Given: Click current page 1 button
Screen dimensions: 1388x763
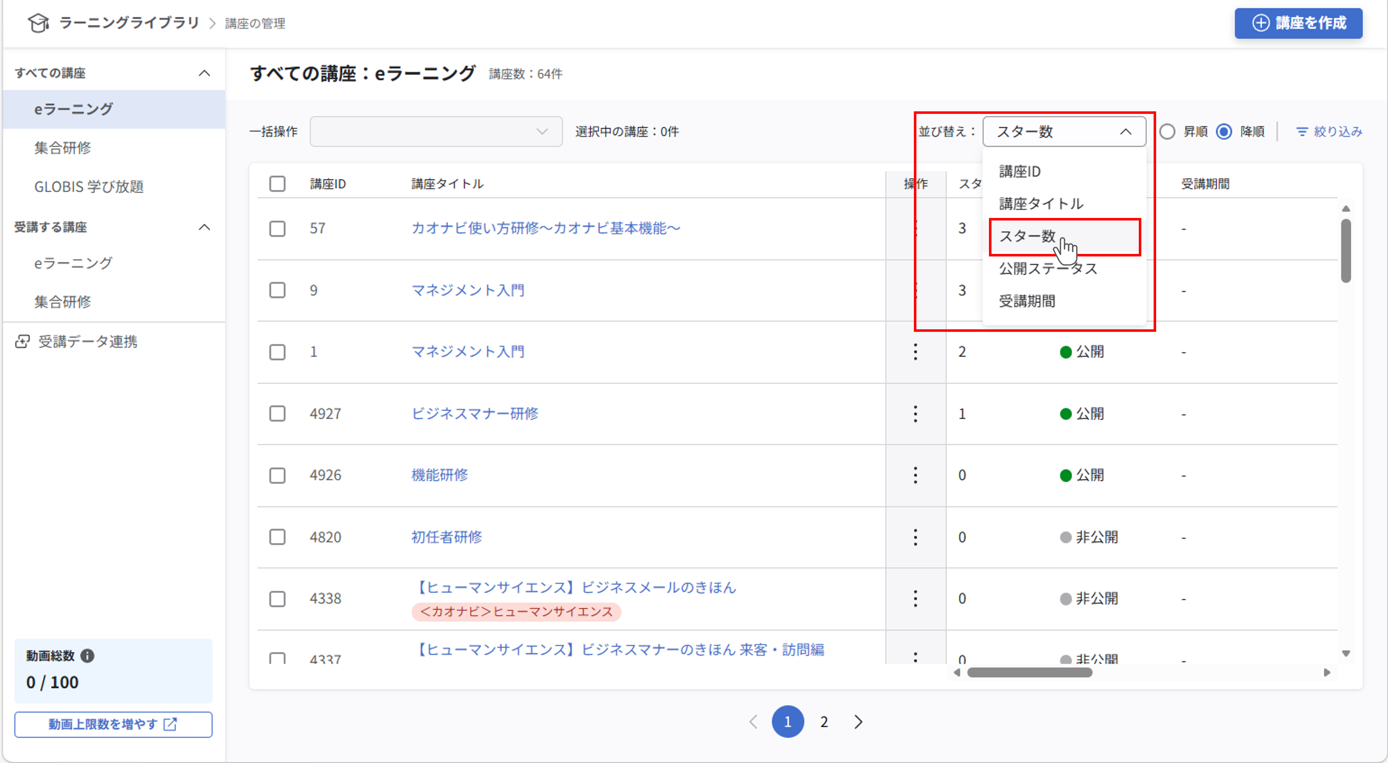Looking at the screenshot, I should click(x=788, y=721).
